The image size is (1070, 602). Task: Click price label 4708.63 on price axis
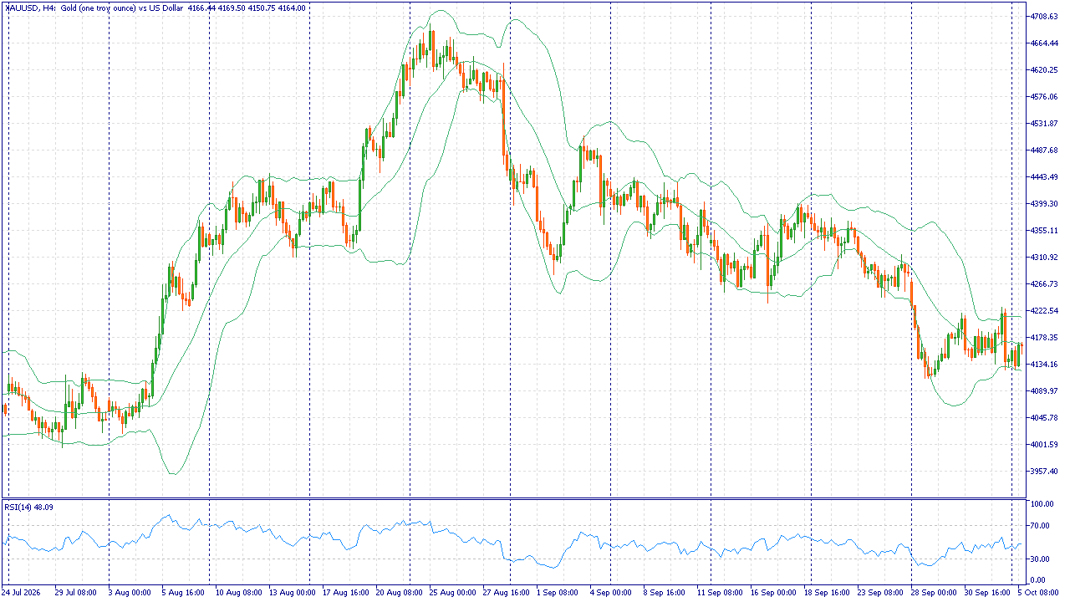pyautogui.click(x=1045, y=16)
